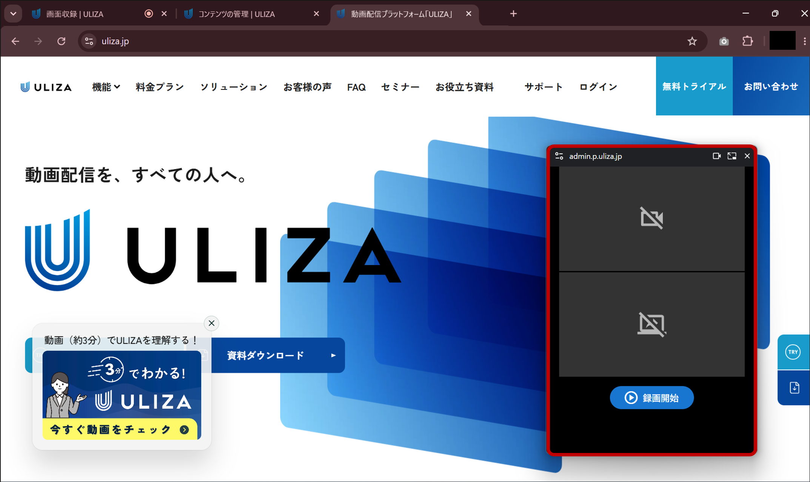The width and height of the screenshot is (810, 482).
Task: Open the FAQ menu item
Action: tap(356, 87)
